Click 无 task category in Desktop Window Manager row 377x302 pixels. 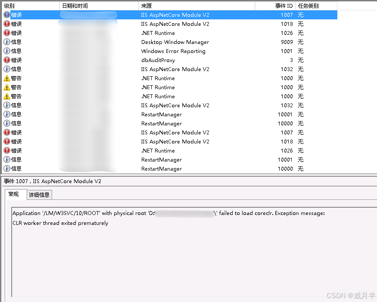click(x=301, y=42)
